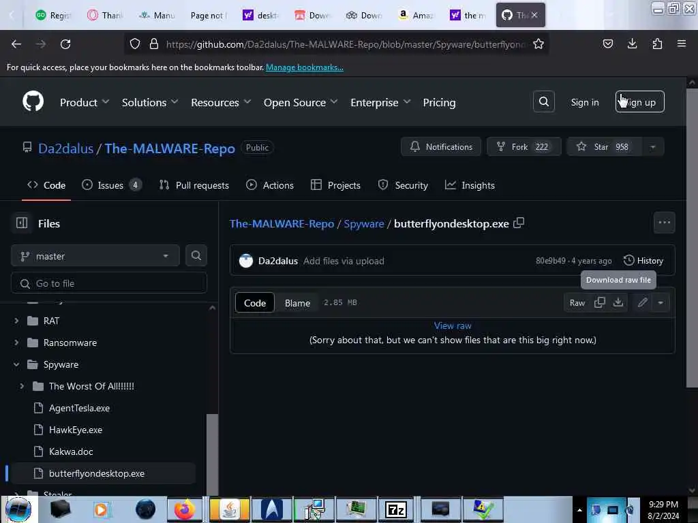Click the Notifications button

(441, 147)
